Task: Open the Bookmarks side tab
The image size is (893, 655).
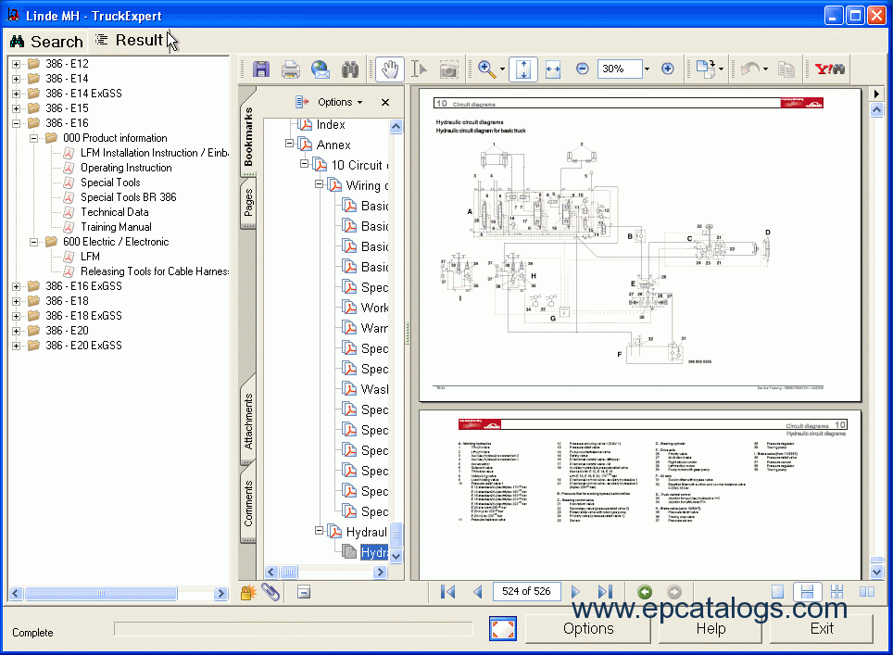Action: point(248,137)
